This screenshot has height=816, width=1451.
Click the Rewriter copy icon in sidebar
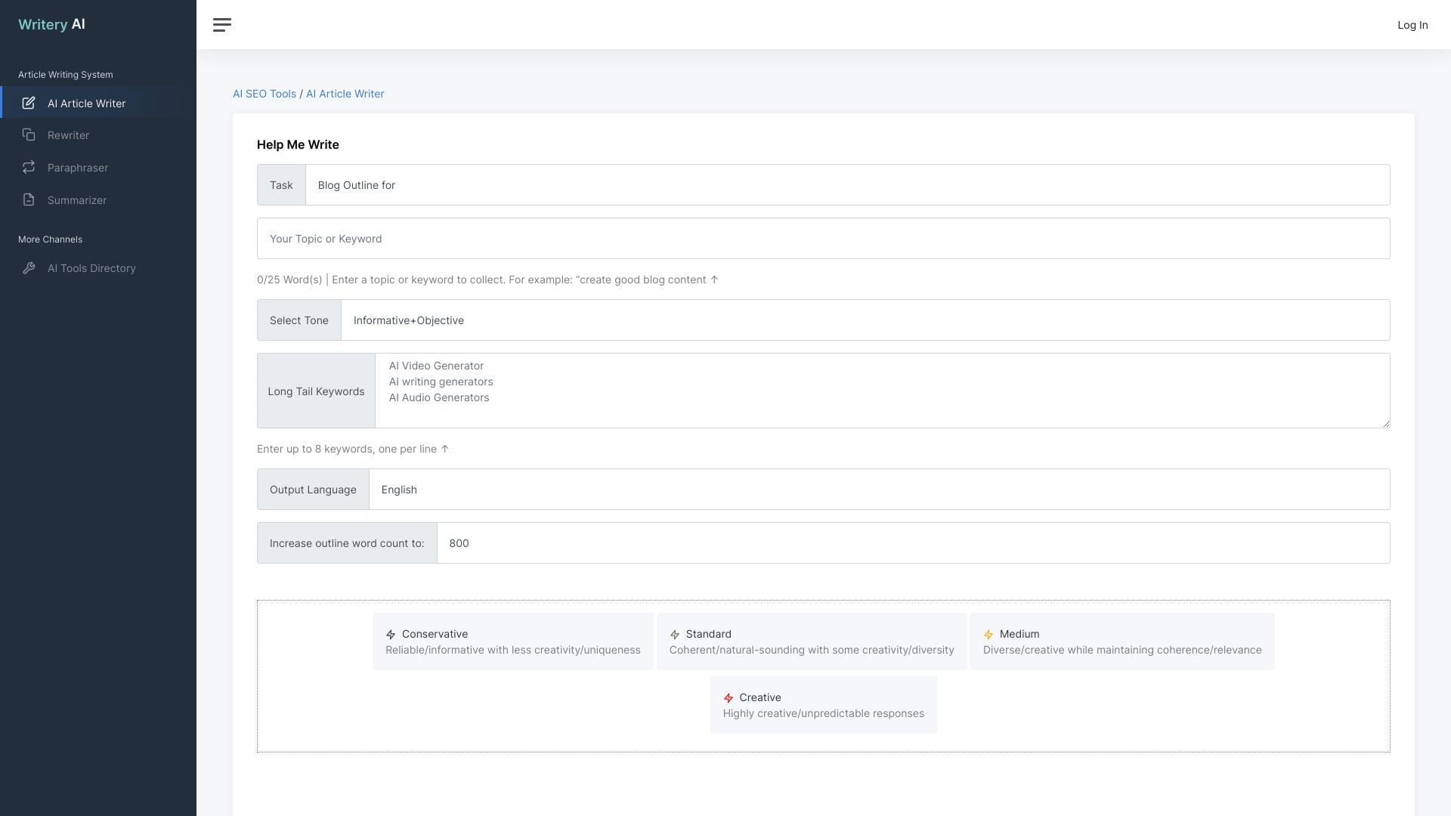point(29,134)
